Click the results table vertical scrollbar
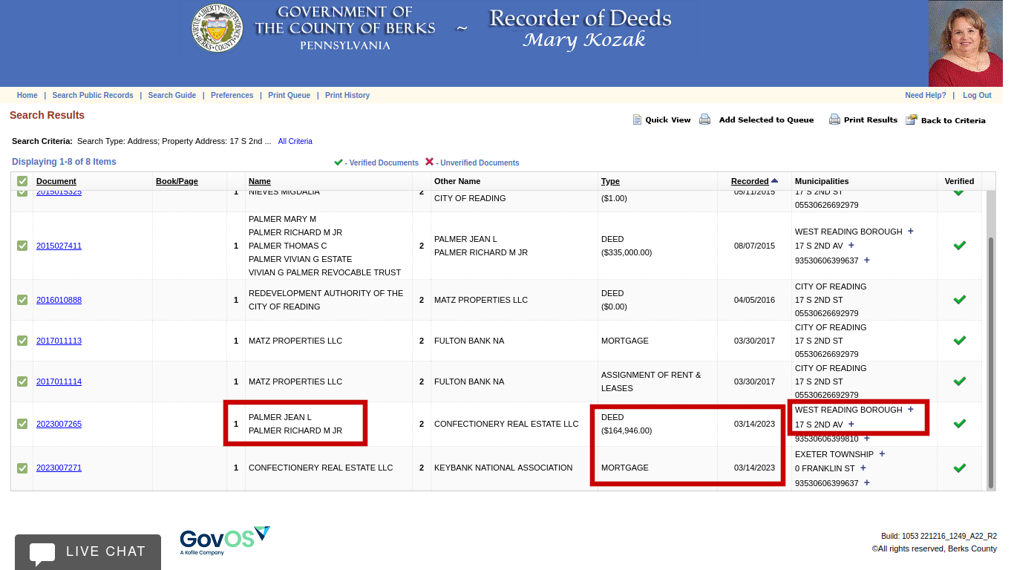This screenshot has width=1014, height=570. click(990, 362)
